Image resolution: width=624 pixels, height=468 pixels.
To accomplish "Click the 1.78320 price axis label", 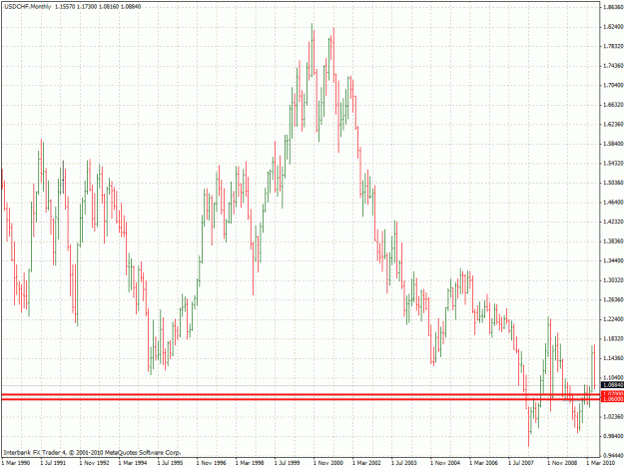I will click(613, 46).
